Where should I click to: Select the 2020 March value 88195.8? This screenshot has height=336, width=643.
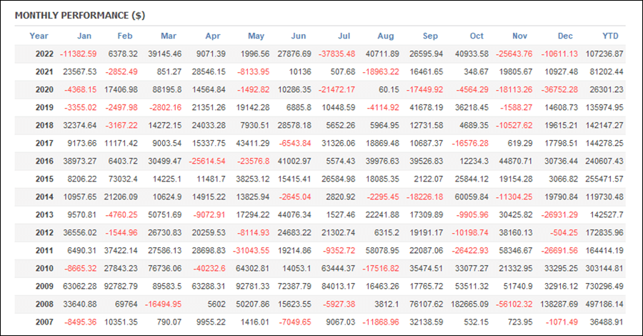click(x=166, y=90)
